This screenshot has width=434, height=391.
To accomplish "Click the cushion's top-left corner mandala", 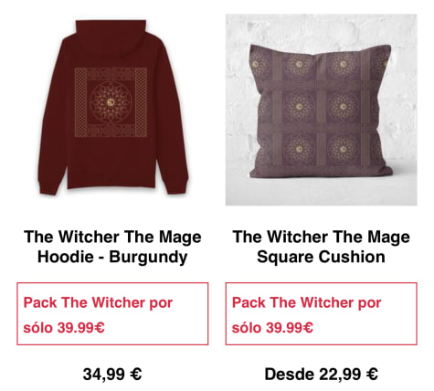I will 258,65.
